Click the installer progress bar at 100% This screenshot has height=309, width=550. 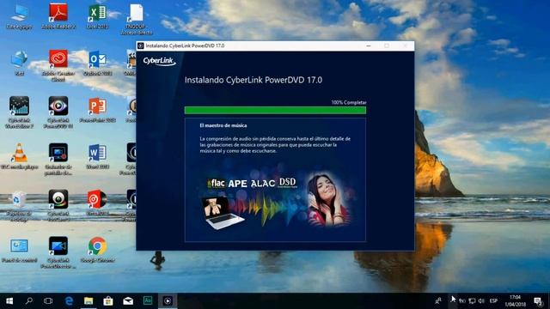[x=275, y=111]
